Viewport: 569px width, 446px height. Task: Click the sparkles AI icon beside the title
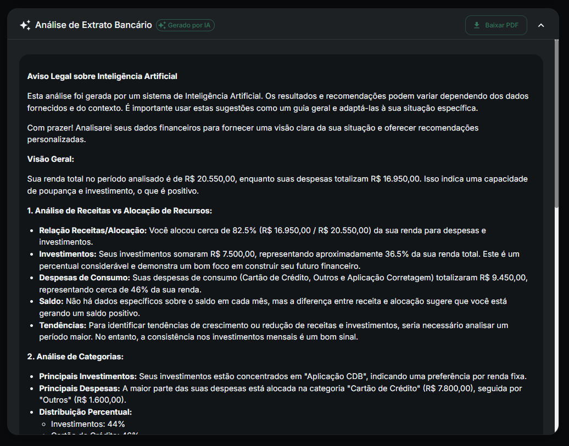point(24,25)
